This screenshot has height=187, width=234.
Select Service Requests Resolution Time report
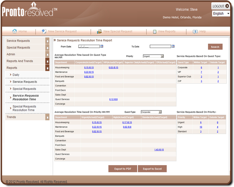click(26, 98)
